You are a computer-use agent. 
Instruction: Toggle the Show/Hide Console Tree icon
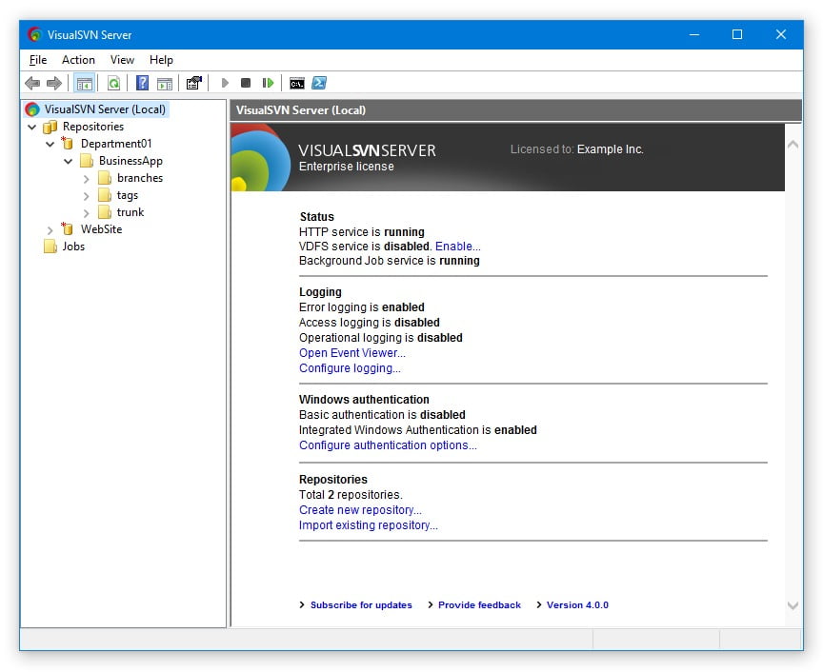(84, 83)
